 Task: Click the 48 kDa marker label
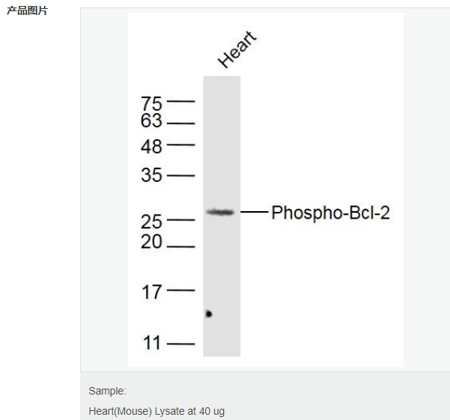coord(151,147)
